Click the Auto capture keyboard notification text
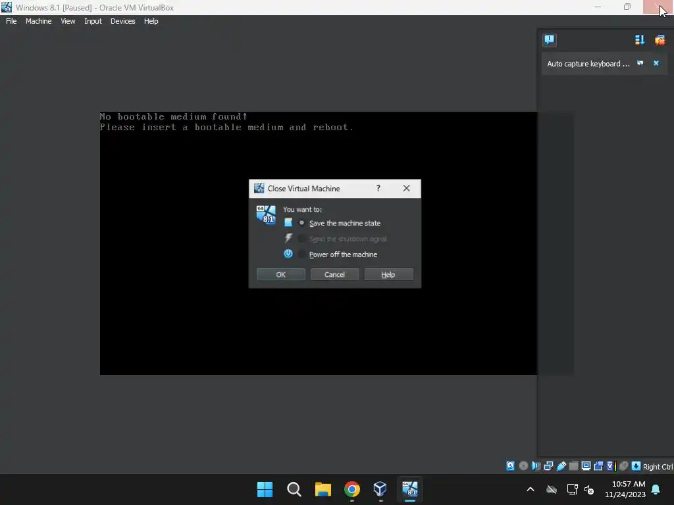The image size is (674, 505). click(588, 64)
